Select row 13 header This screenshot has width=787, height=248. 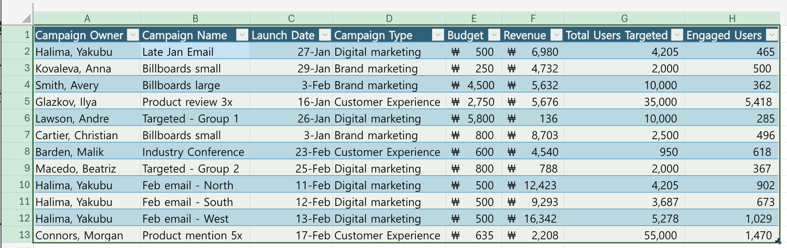17,235
